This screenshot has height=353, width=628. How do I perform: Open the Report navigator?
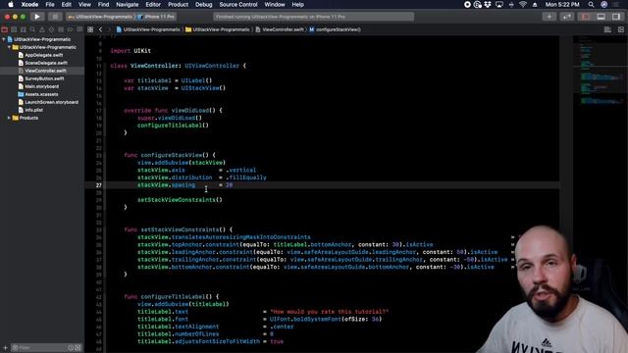[x=79, y=29]
